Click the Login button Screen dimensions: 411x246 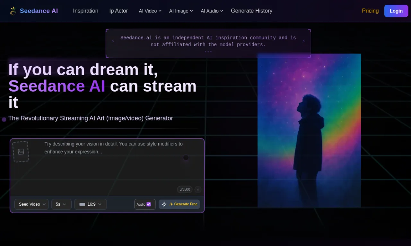(x=396, y=11)
